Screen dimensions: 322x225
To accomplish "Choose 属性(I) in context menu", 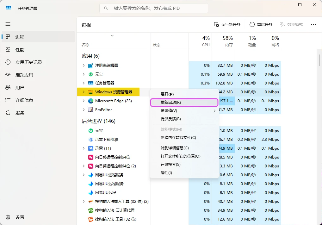I will coord(184,172).
